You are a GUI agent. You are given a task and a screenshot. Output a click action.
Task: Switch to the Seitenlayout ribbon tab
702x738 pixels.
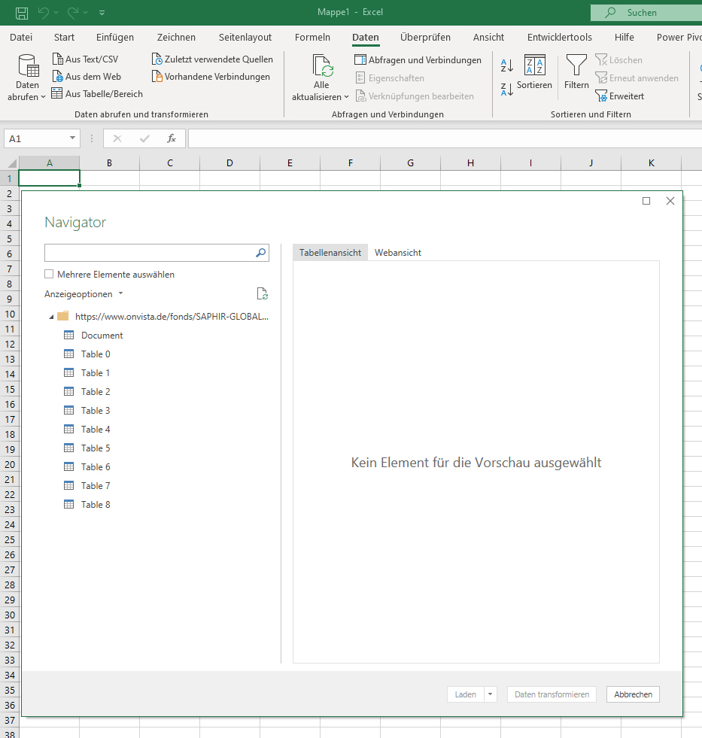(x=245, y=37)
